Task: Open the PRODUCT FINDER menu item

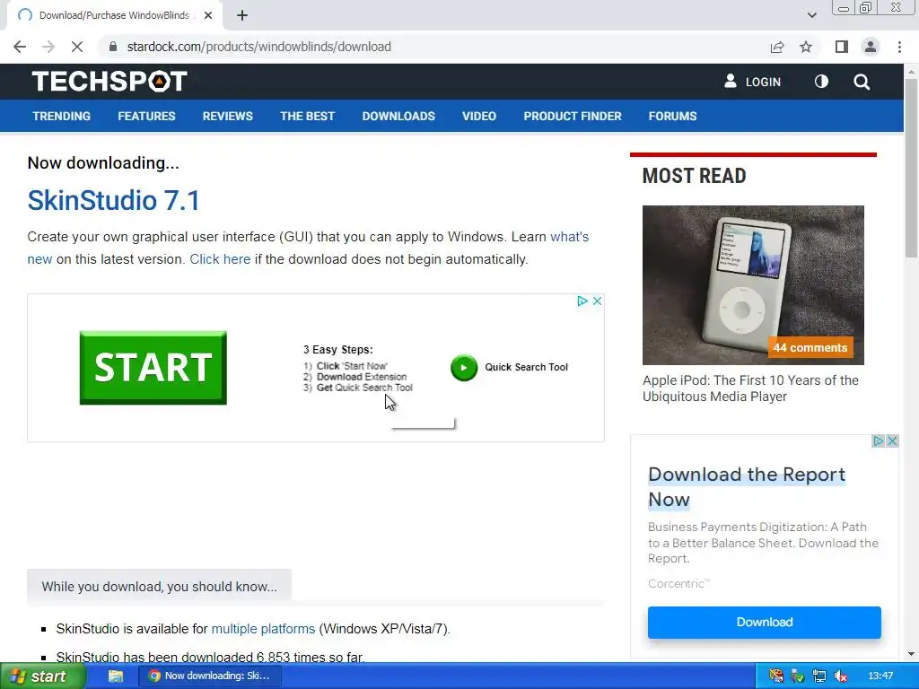Action: 573,116
